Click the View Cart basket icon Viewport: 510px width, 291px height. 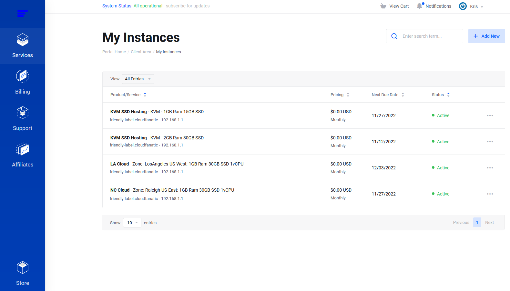pyautogui.click(x=383, y=6)
